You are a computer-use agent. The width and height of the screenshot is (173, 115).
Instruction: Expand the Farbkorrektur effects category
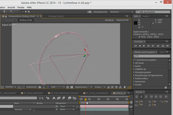[134, 78]
